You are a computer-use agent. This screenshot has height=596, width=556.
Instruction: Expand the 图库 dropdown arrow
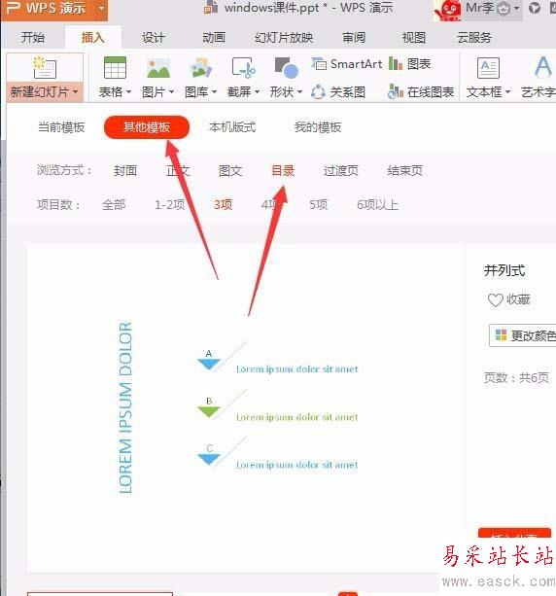point(215,91)
